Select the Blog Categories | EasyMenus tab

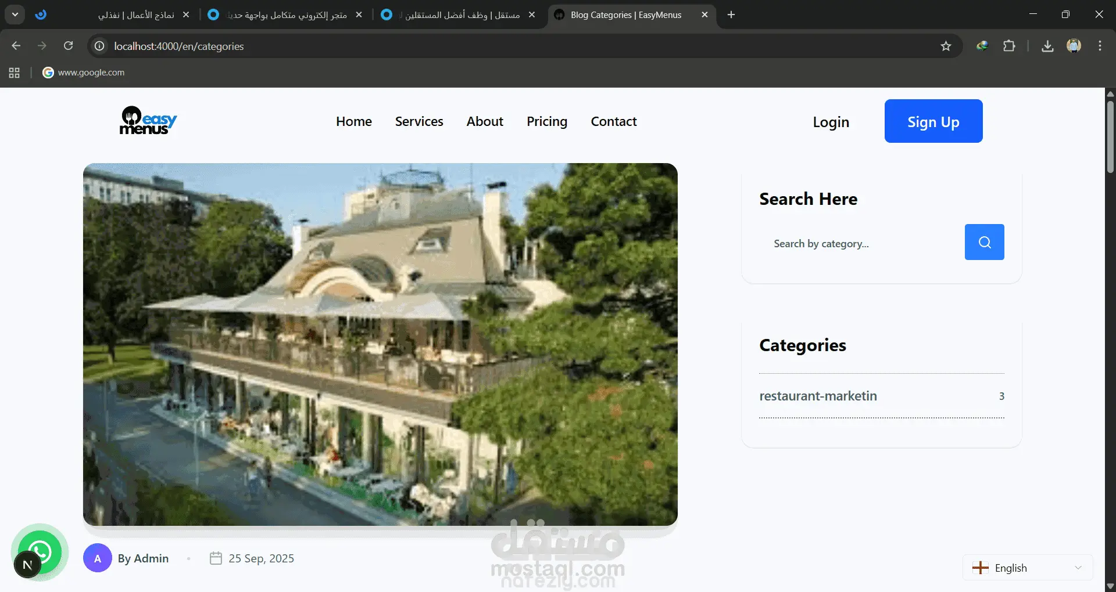(x=631, y=15)
